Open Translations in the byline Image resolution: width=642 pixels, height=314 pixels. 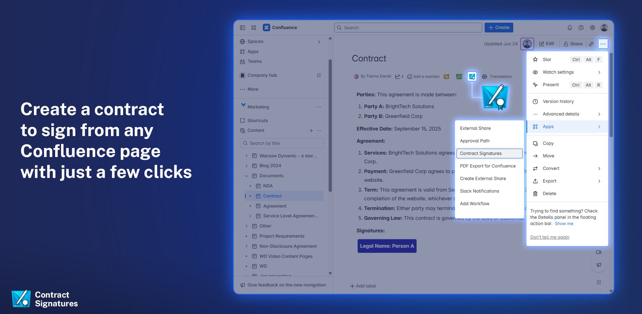click(x=497, y=76)
